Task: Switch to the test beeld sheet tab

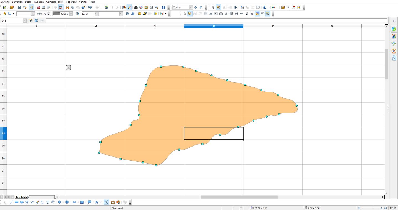Action: pos(22,197)
